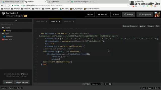The width and height of the screenshot is (161, 90).
Task: Close the My New Pen browser tab
Action: [68, 2]
